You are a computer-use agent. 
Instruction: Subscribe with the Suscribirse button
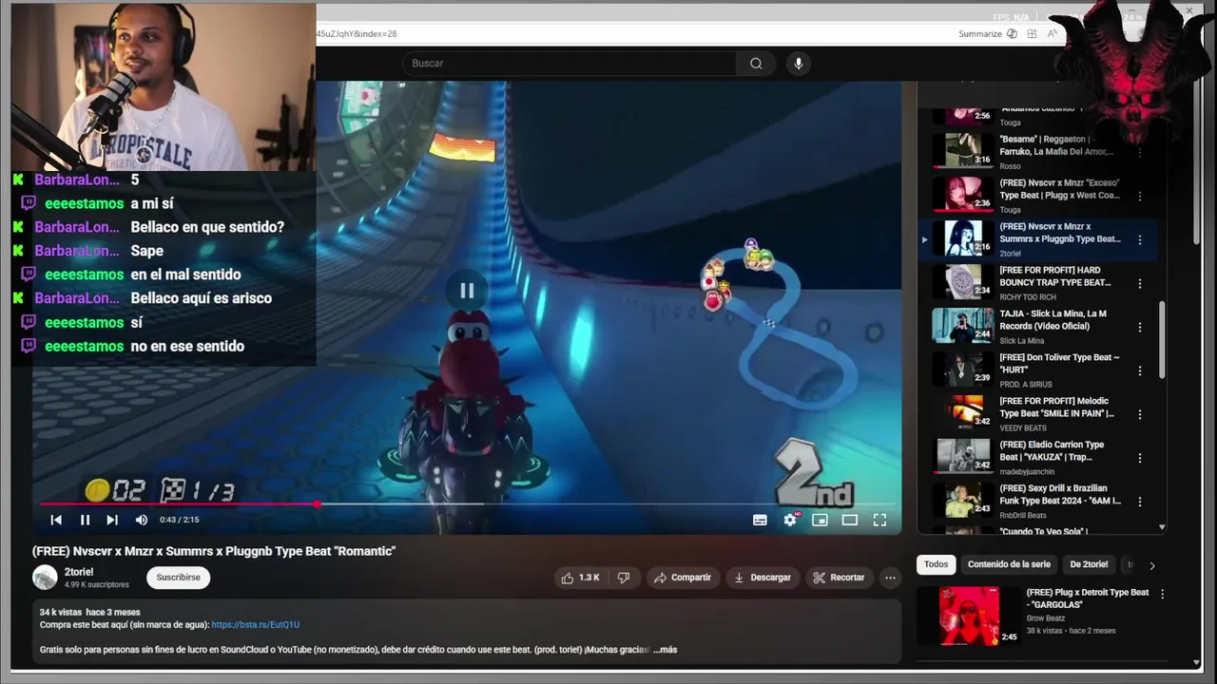click(x=178, y=578)
